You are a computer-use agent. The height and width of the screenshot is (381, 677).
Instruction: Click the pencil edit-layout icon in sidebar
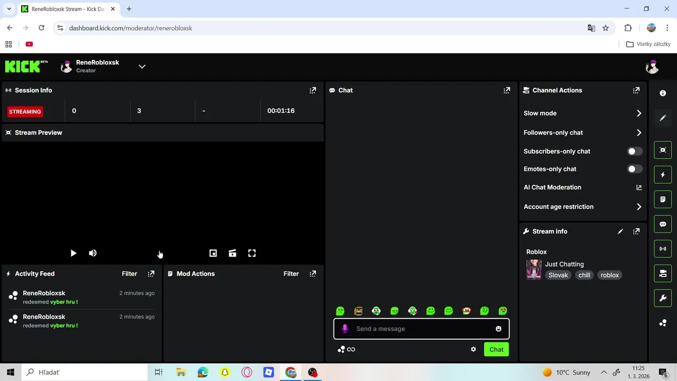click(663, 118)
